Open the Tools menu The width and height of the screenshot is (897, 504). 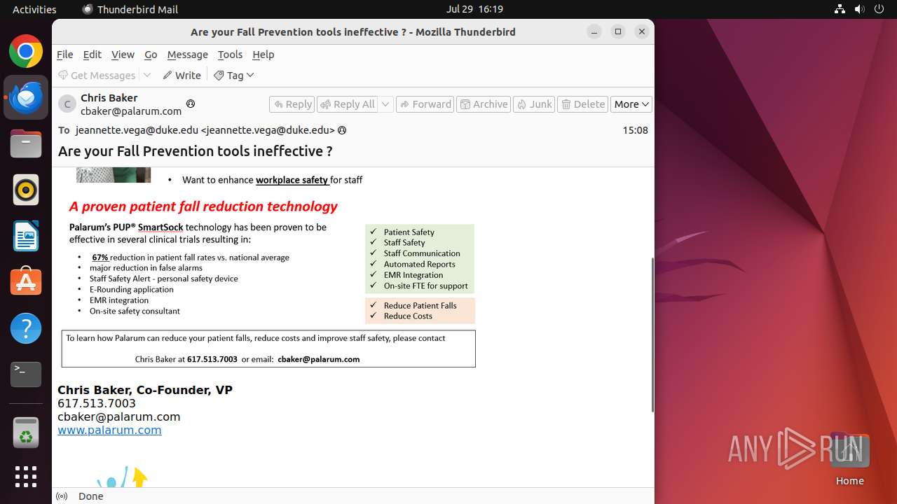click(x=230, y=55)
